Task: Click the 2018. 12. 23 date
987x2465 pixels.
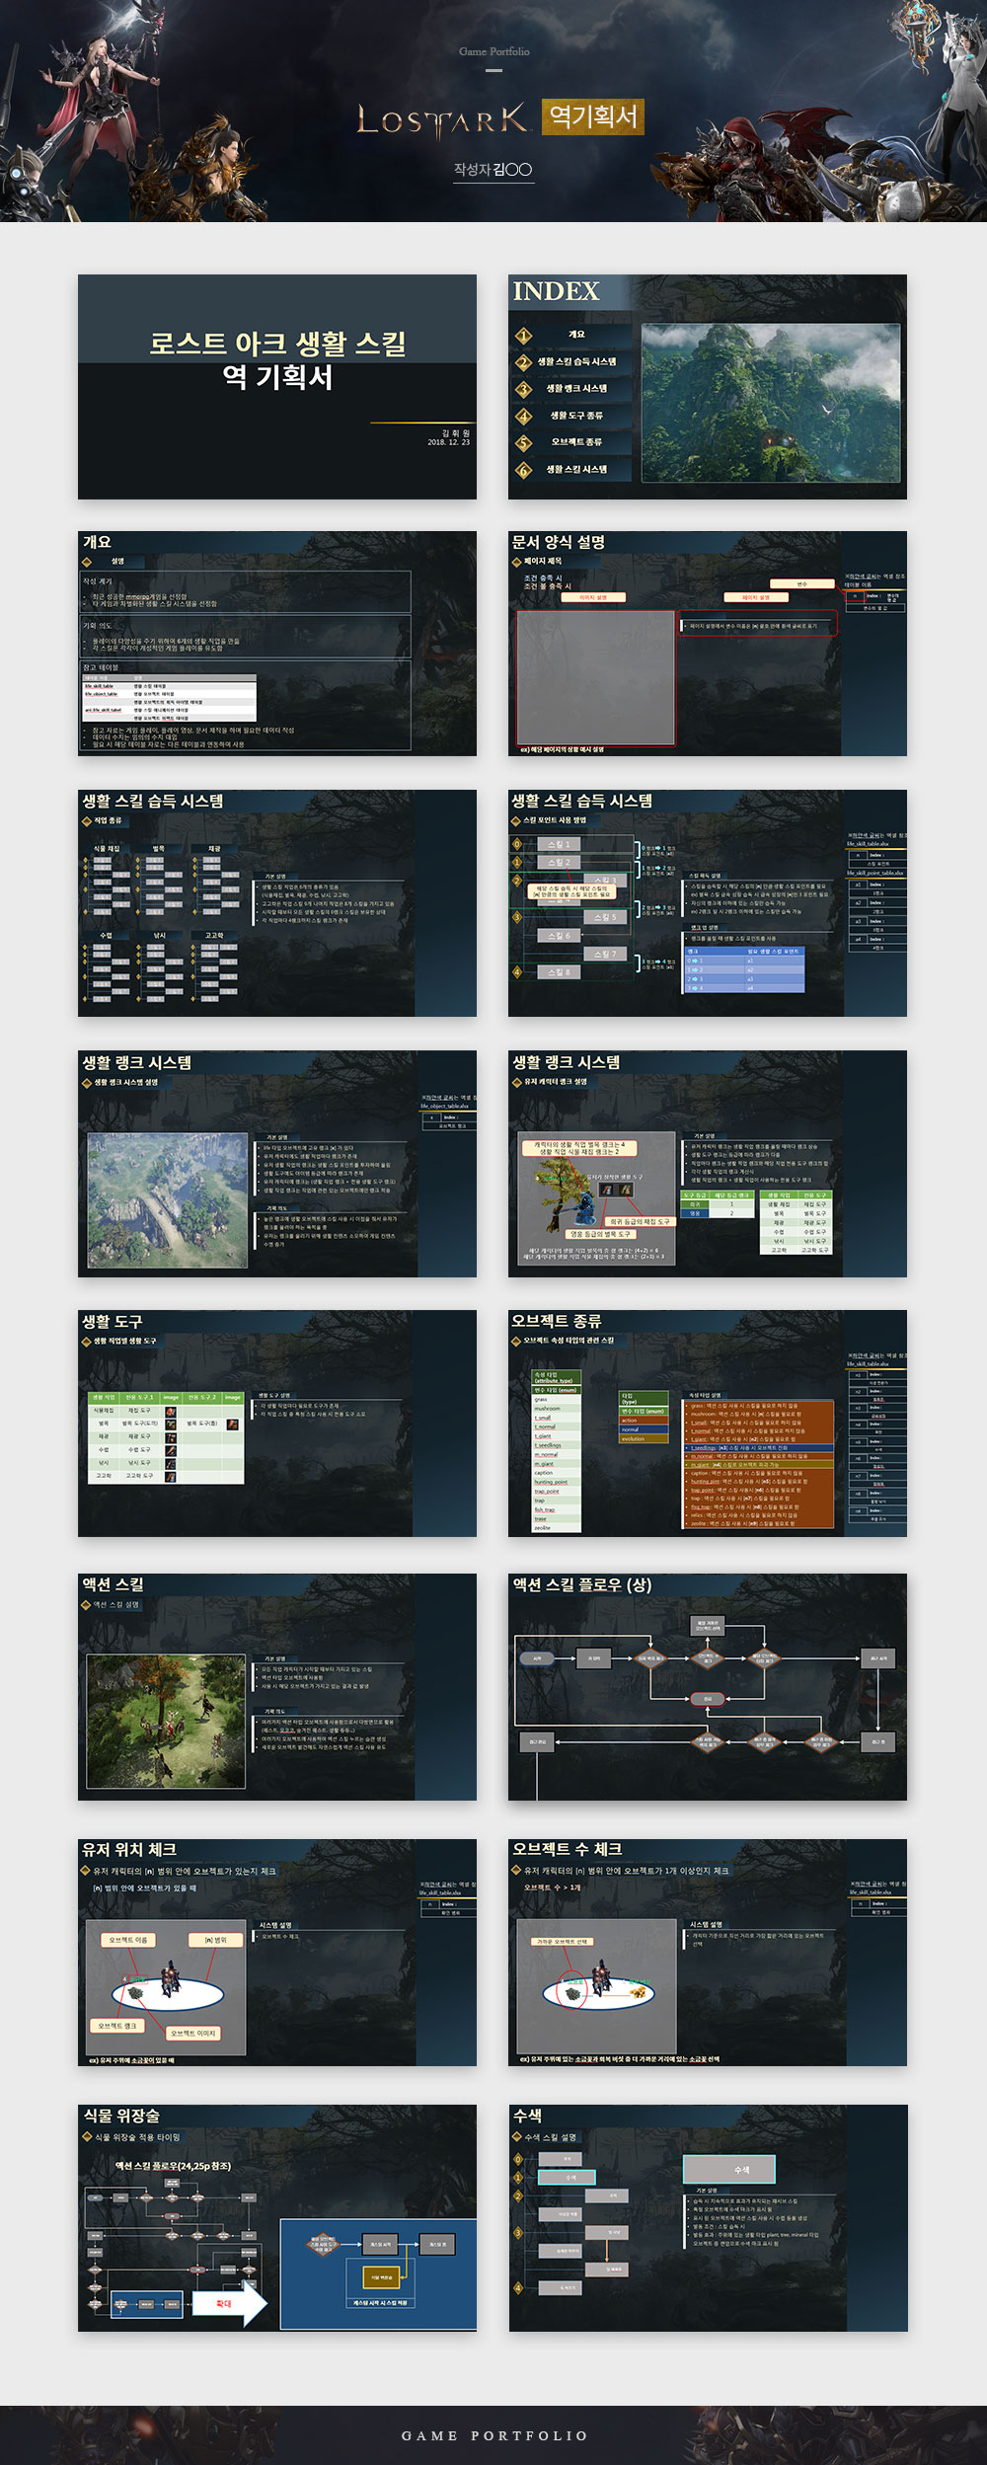Action: (449, 442)
